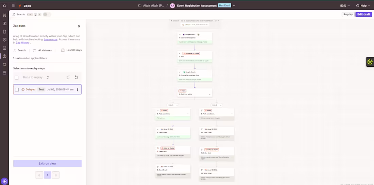Select step 6 Send Email

pyautogui.click(x=173, y=133)
